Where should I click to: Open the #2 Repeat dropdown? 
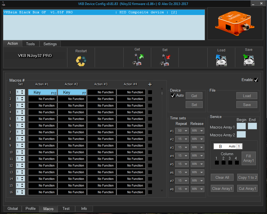tap(182, 139)
